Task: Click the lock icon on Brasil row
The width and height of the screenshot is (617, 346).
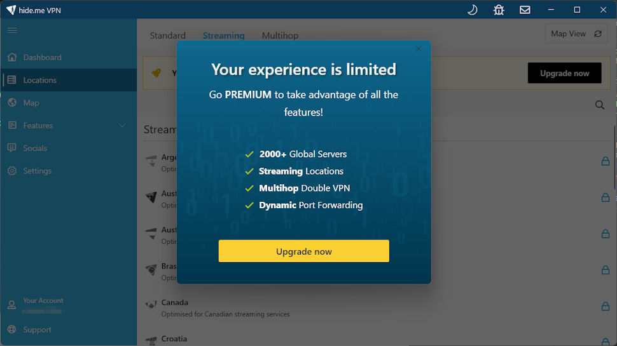Action: click(606, 270)
